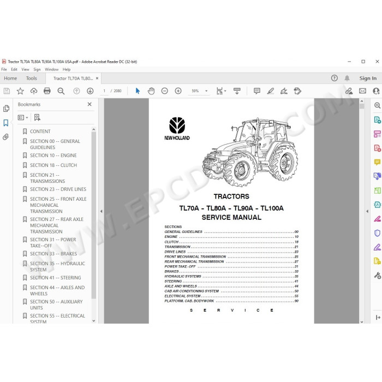
Task: Go to next page arrow
Action: click(x=90, y=91)
